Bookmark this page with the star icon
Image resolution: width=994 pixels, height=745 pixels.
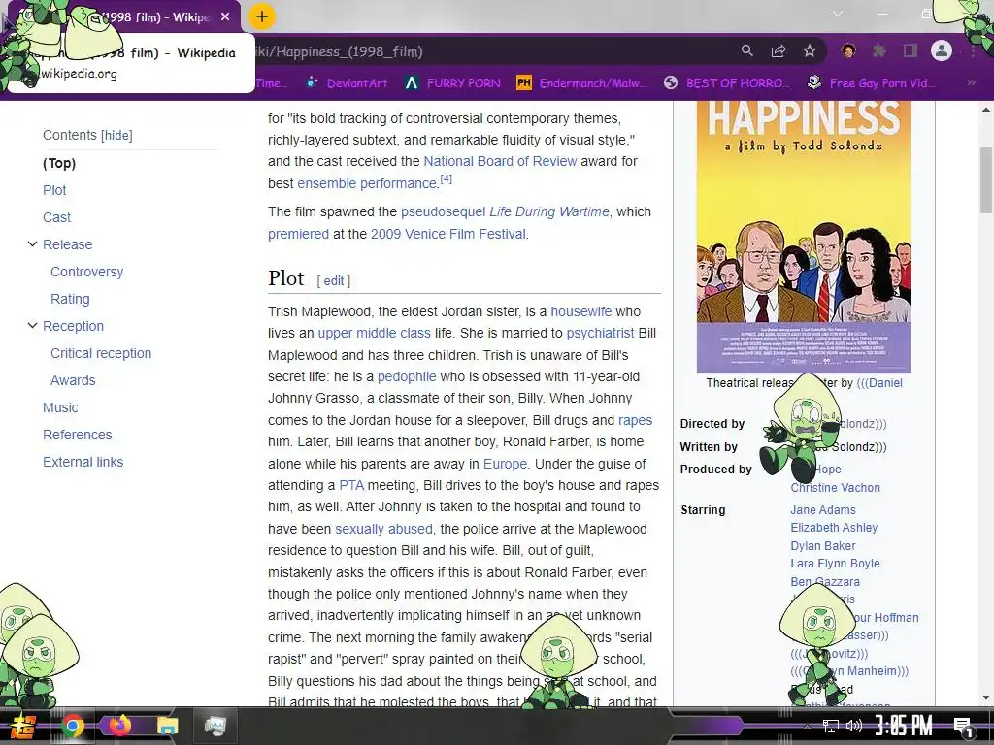pos(810,50)
